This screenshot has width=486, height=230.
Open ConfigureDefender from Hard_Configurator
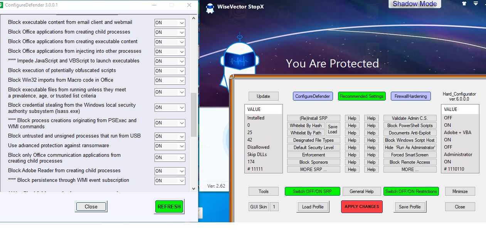313,96
